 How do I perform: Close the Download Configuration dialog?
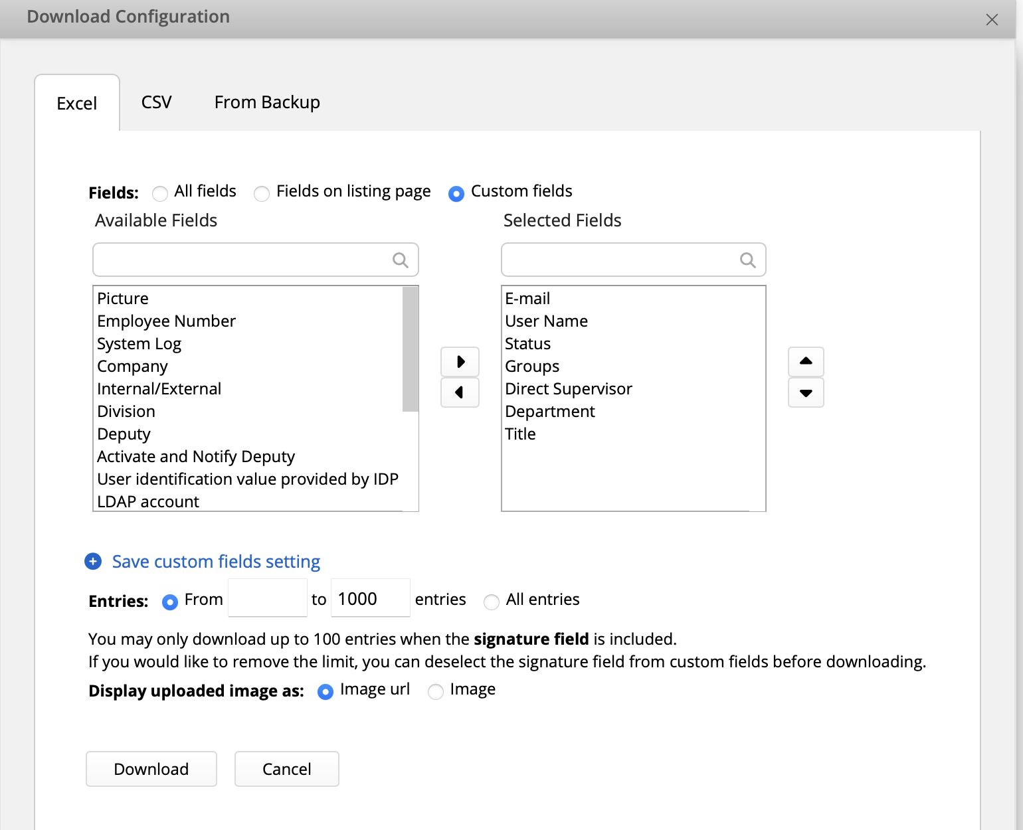click(x=992, y=19)
